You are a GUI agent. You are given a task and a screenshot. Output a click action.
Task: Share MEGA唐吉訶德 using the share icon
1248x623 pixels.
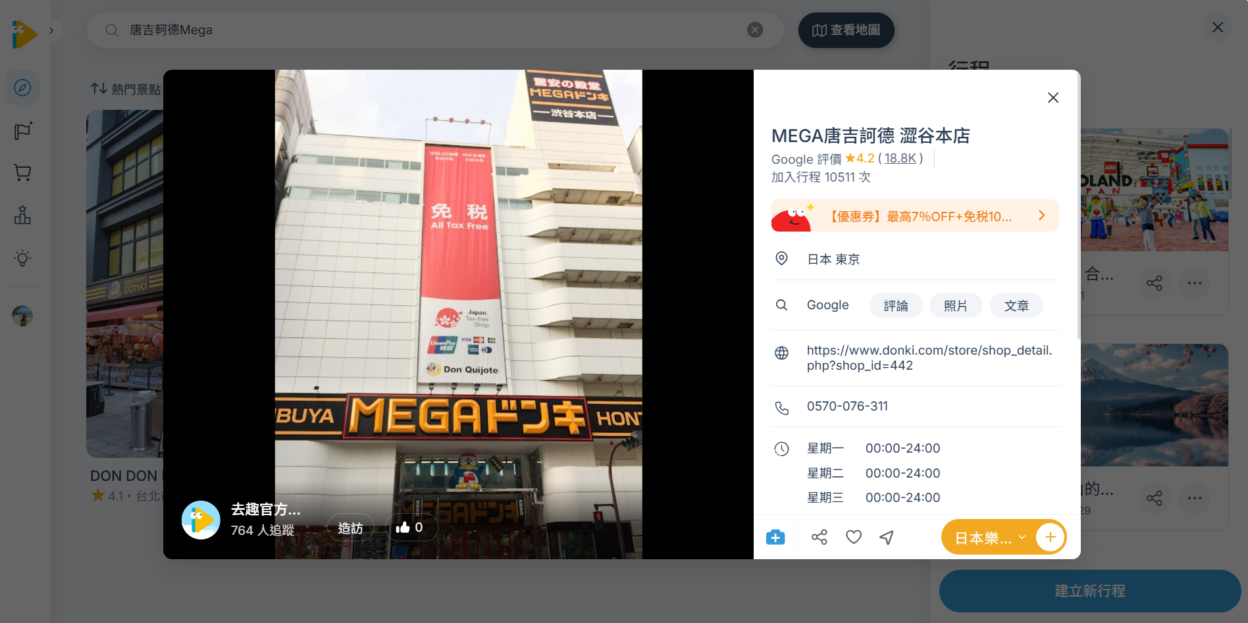(819, 537)
